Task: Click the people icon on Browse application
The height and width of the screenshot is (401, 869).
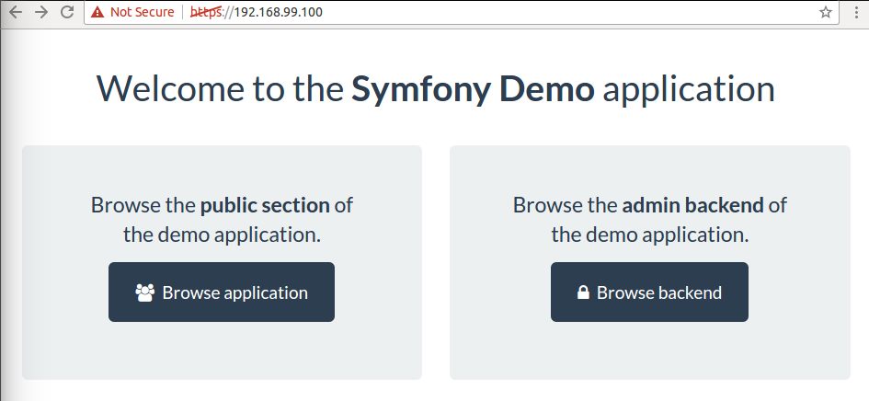Action: 144,292
